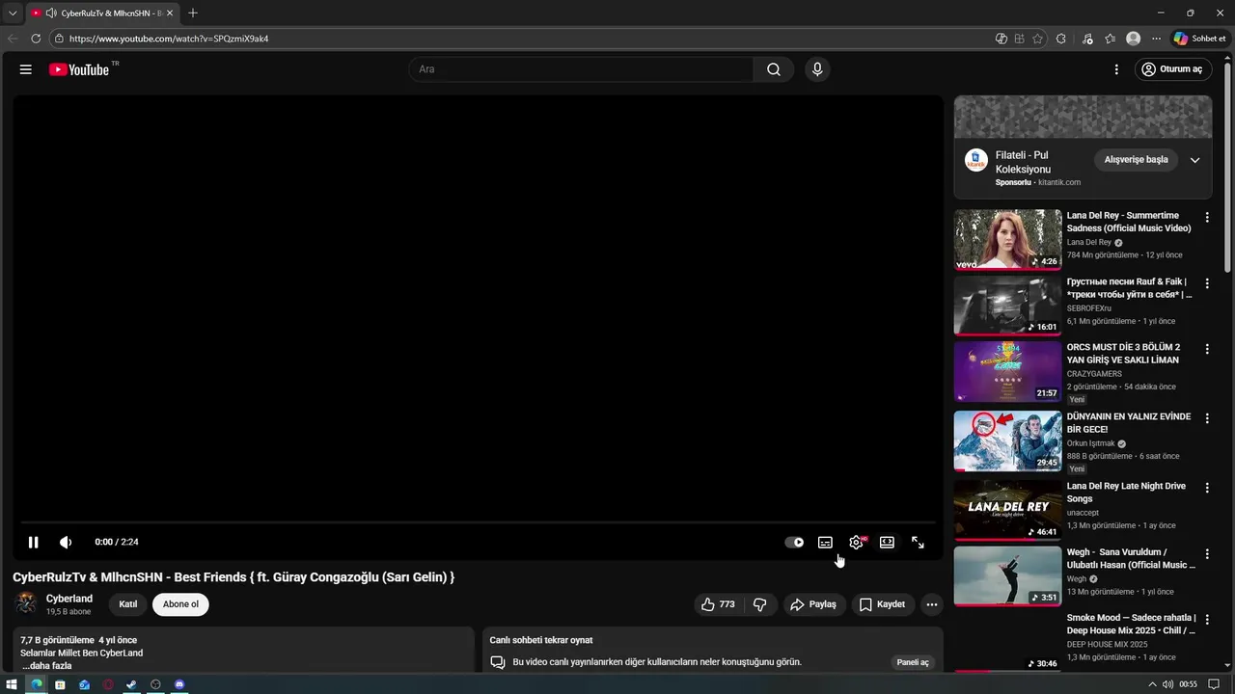Add page to favorites star
The width and height of the screenshot is (1235, 694).
tap(1037, 39)
